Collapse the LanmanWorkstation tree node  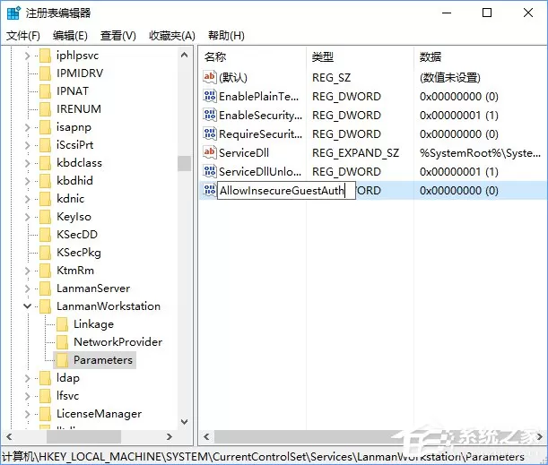click(x=27, y=306)
